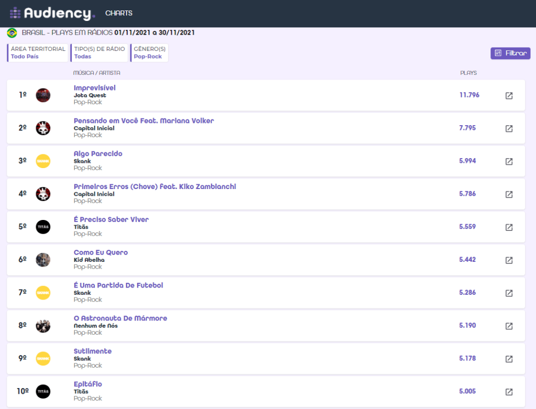
Task: Open the CHARTS menu item
Action: pos(119,13)
